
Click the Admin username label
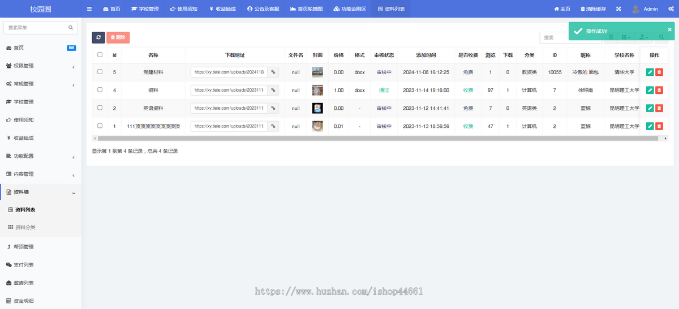coord(651,9)
